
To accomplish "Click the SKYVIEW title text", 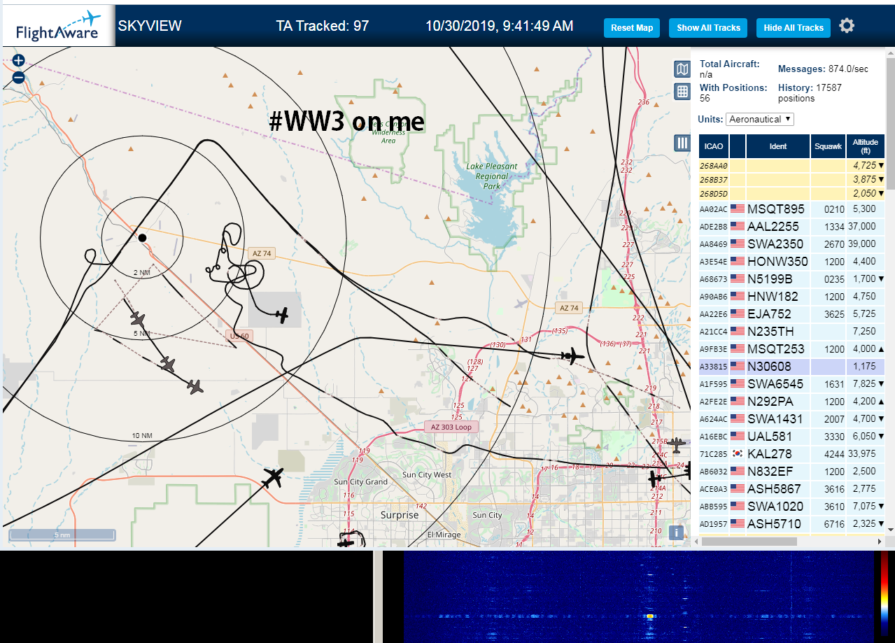I will pyautogui.click(x=150, y=26).
